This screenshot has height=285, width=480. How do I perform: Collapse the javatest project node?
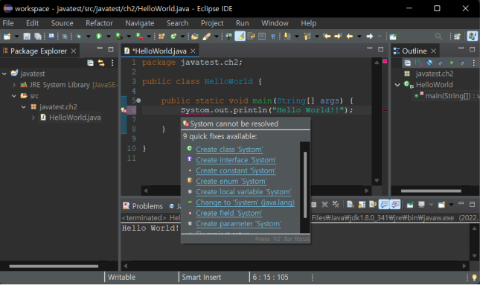(x=4, y=74)
